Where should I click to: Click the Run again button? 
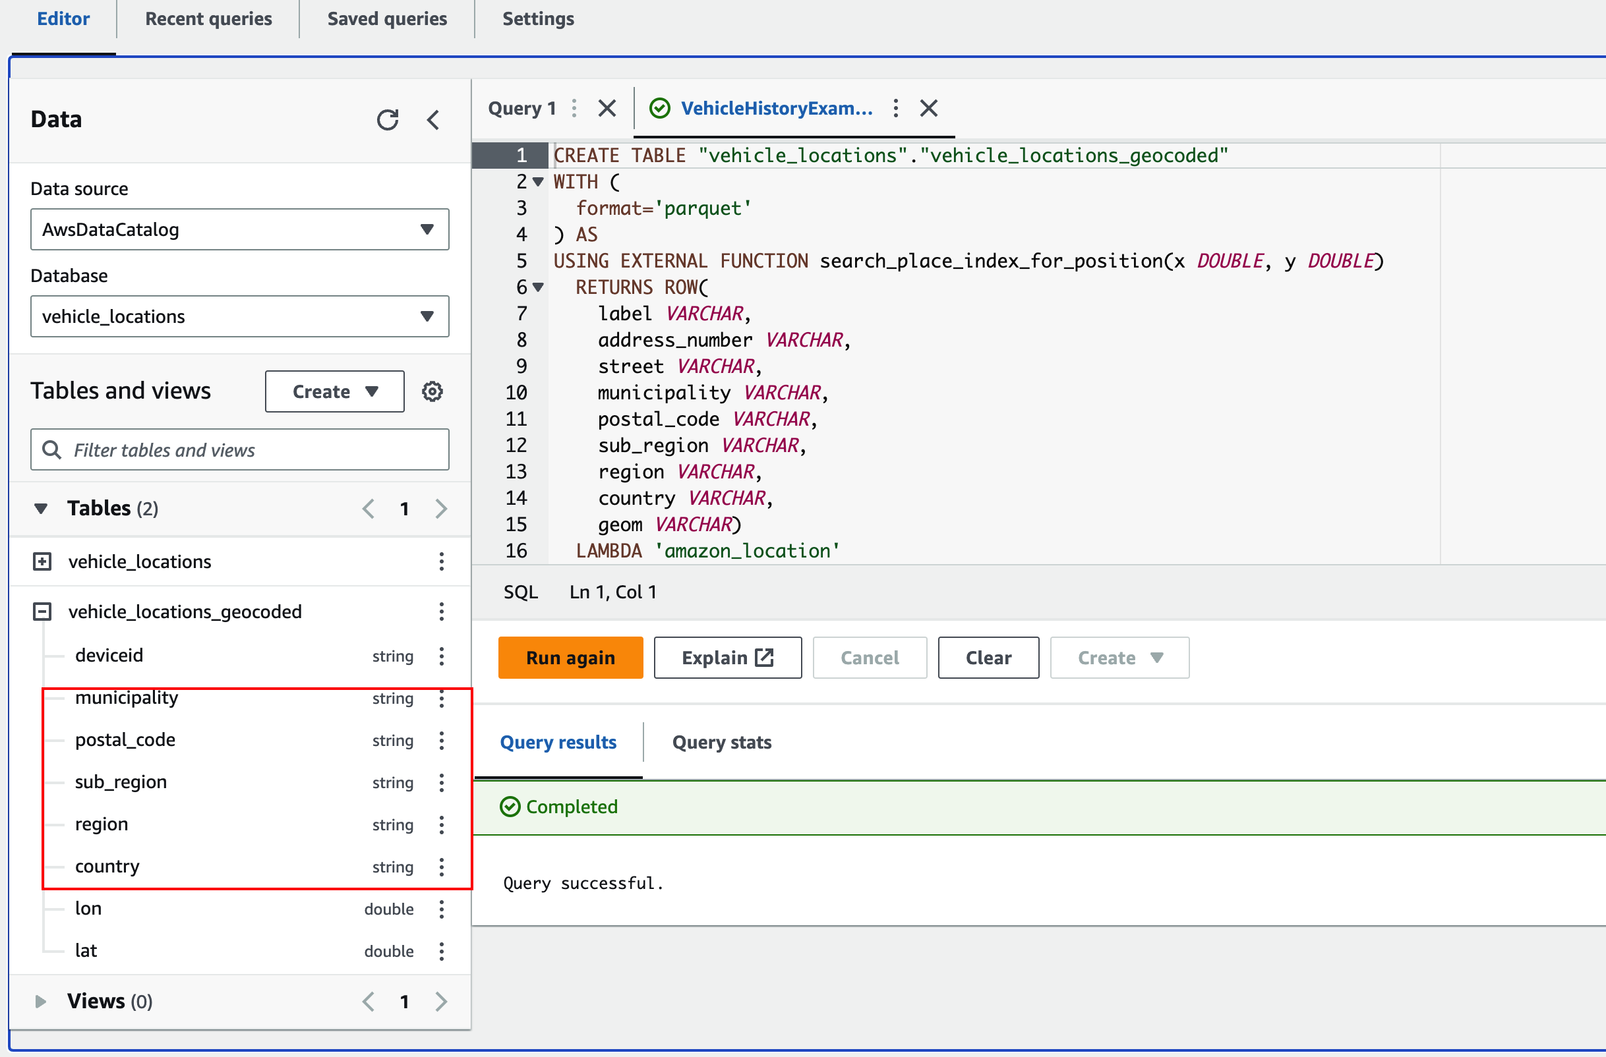570,657
